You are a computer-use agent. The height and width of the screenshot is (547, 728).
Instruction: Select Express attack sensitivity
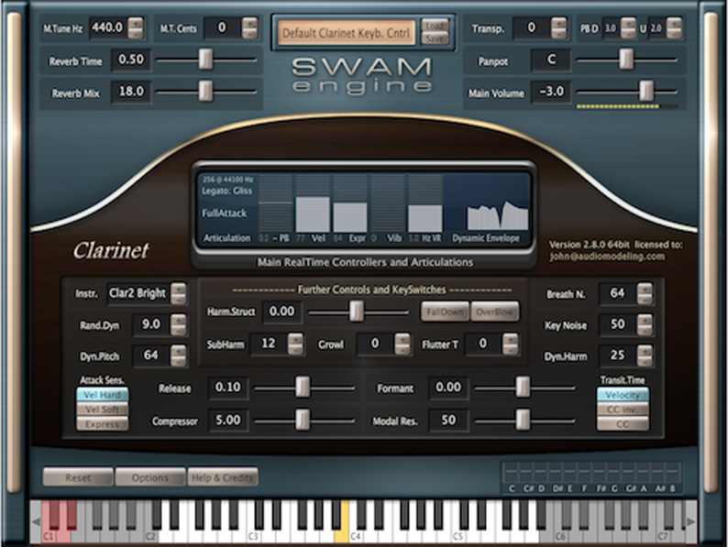(102, 424)
